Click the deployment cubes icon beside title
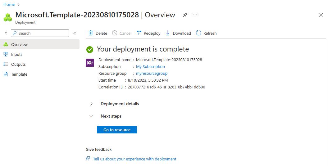328x166 pixels. tap(8, 17)
